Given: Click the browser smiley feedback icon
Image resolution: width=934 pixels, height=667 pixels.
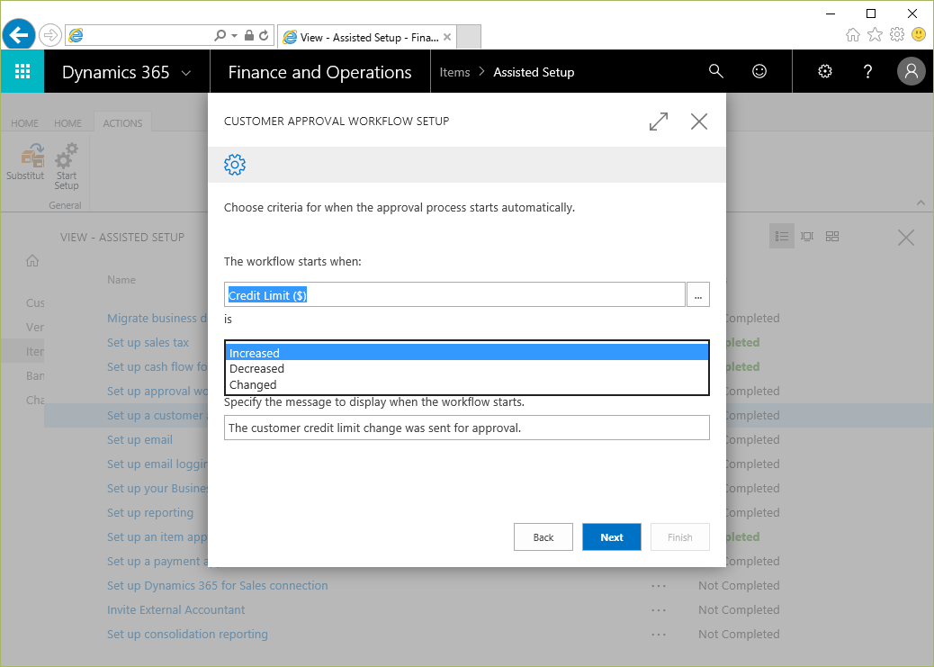Looking at the screenshot, I should click(x=919, y=34).
